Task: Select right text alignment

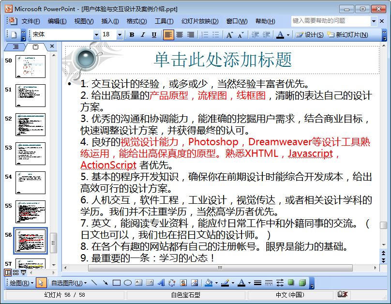Action: click(x=191, y=35)
